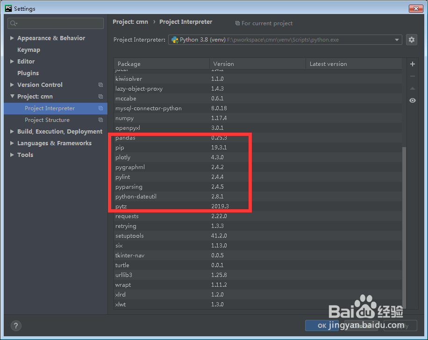The image size is (428, 340).
Task: Click the search magnifier icon
Action: click(14, 23)
